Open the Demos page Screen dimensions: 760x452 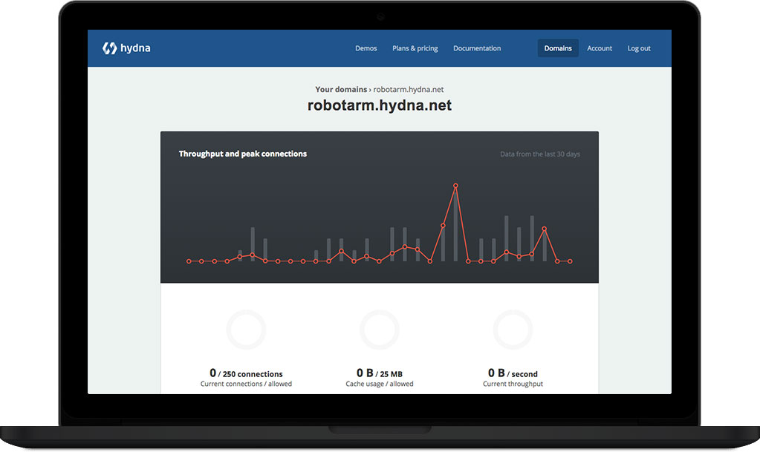click(x=366, y=48)
